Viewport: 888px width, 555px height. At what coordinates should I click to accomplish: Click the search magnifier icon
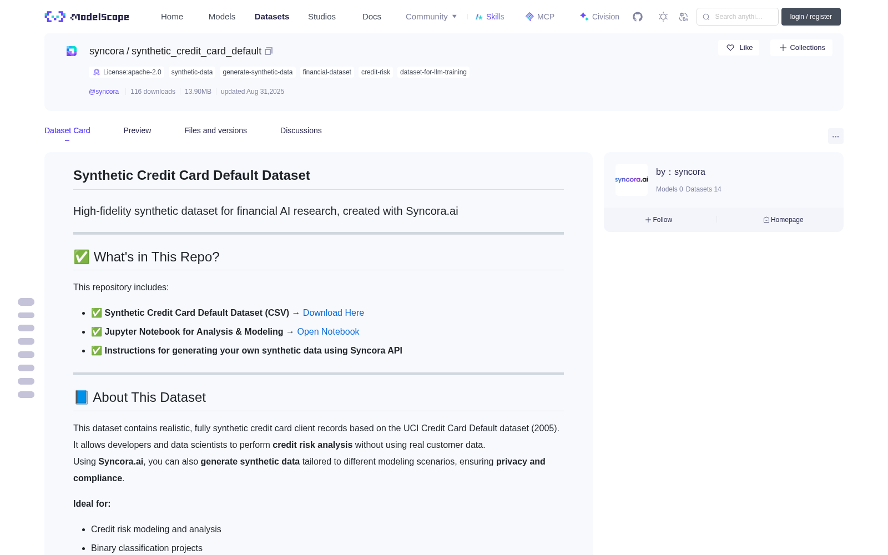(x=706, y=17)
